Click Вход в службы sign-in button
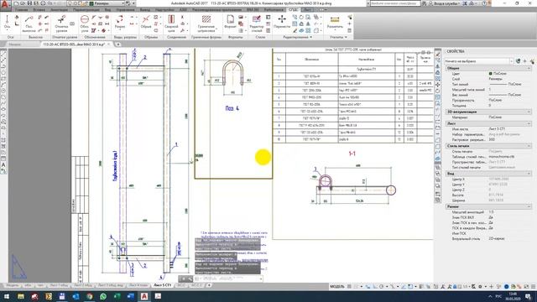This screenshot has width=537, height=302. tap(447, 3)
